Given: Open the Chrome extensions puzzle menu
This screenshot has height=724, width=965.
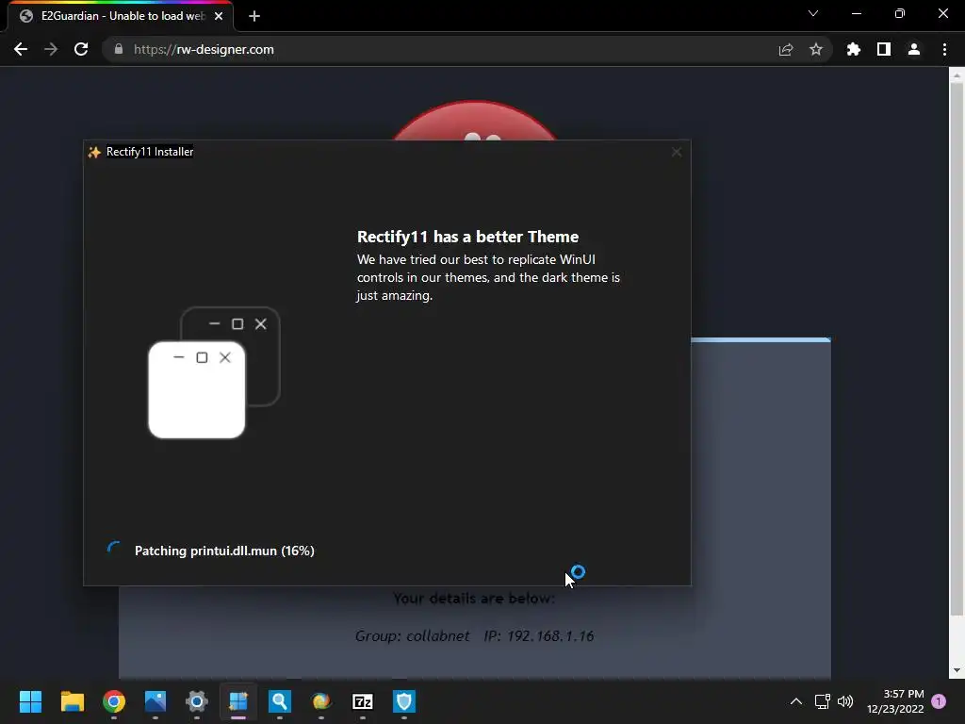Looking at the screenshot, I should point(854,49).
